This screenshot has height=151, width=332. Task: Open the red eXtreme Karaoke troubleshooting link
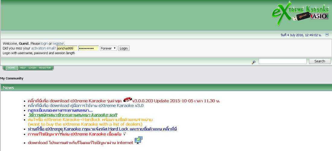75,134
